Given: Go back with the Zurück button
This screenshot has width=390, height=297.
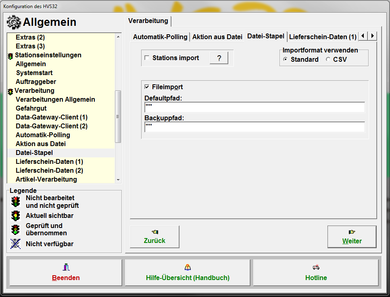Looking at the screenshot, I should pyautogui.click(x=154, y=236).
